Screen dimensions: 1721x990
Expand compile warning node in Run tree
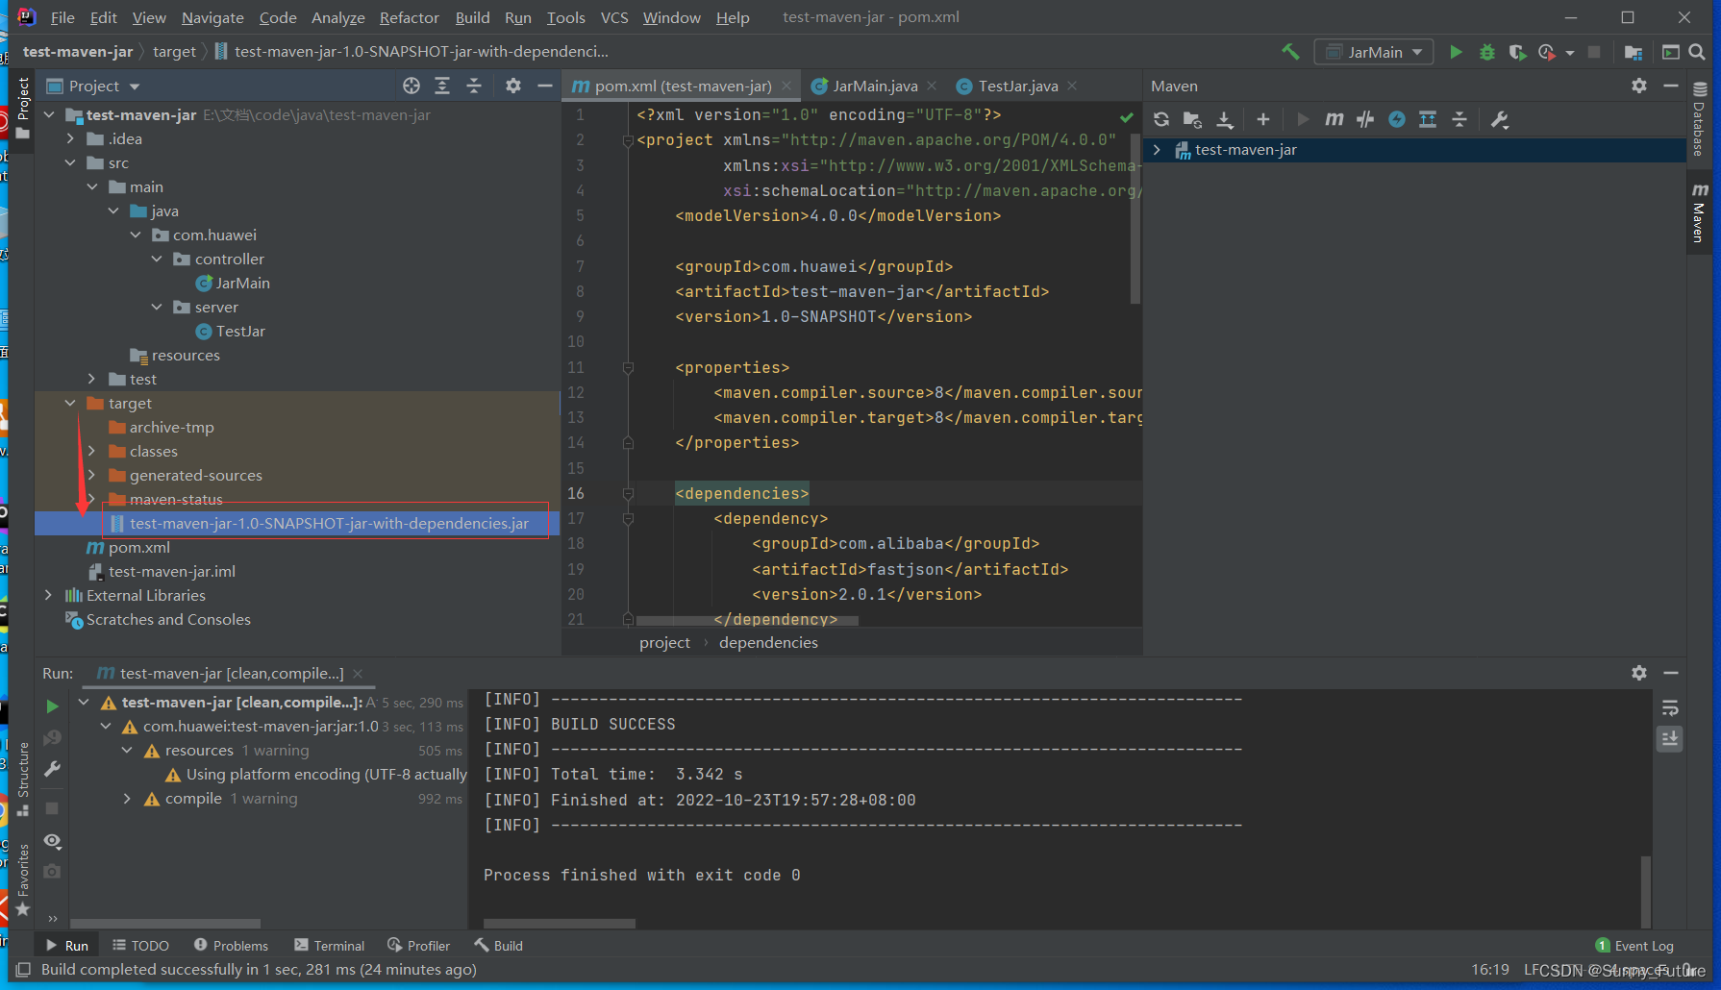127,798
